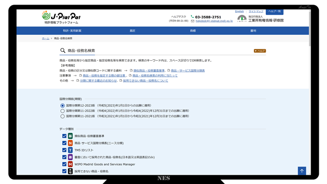Image resolution: width=327 pixels, height=184 pixels.
Task: Click the green phone icon beside 03-3588-2751
Action: 192,16
